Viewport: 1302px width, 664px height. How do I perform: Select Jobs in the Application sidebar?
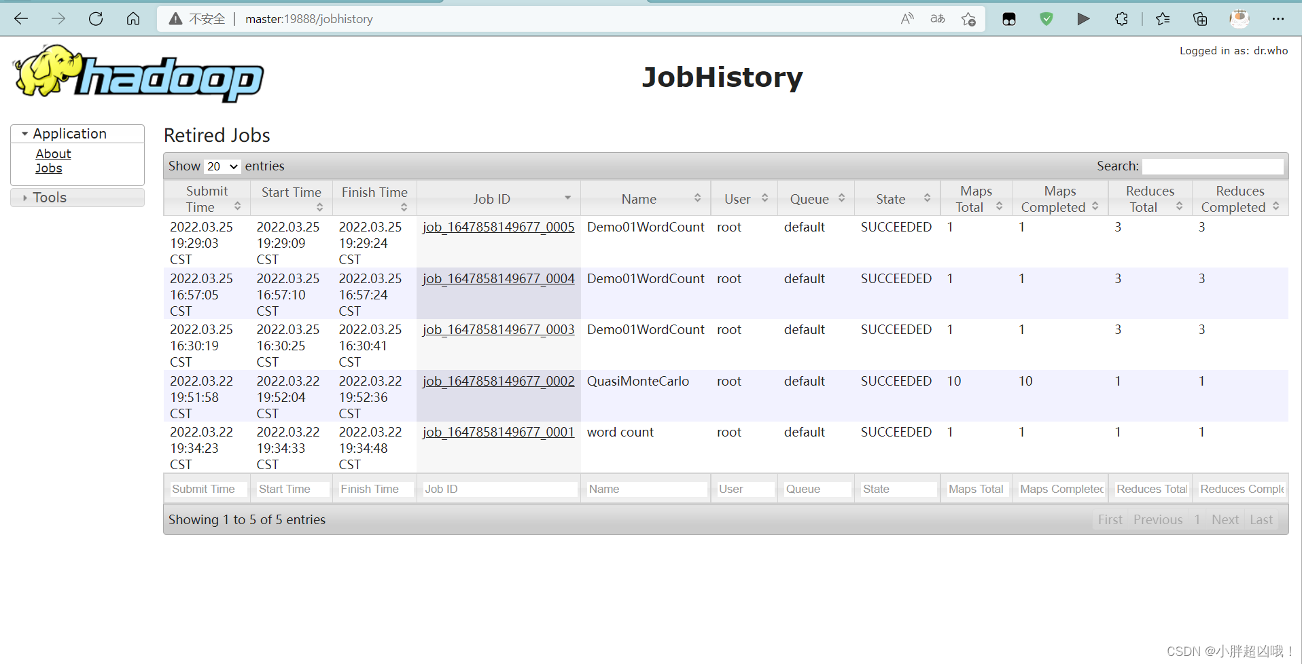pos(48,168)
